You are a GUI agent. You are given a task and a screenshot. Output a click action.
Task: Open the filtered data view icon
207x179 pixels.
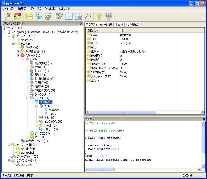click(78, 16)
